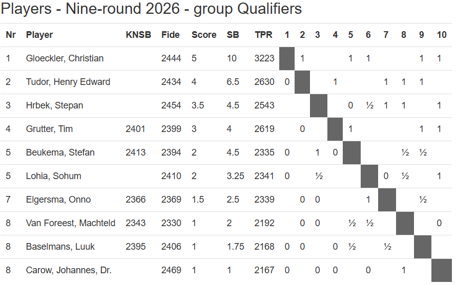This screenshot has width=456, height=285.
Task: Select Carow, Johannes, Dr.
Action: 69,270
